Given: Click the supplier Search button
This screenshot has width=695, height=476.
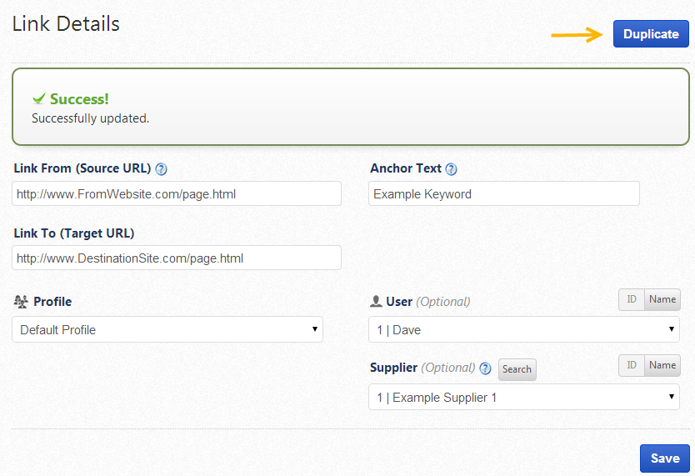Looking at the screenshot, I should [x=517, y=369].
